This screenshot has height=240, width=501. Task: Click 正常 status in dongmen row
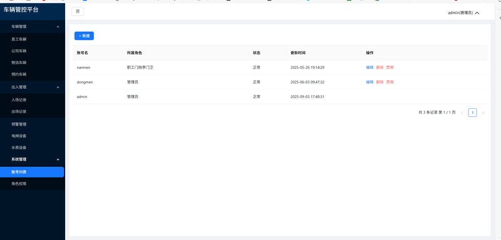coord(257,82)
